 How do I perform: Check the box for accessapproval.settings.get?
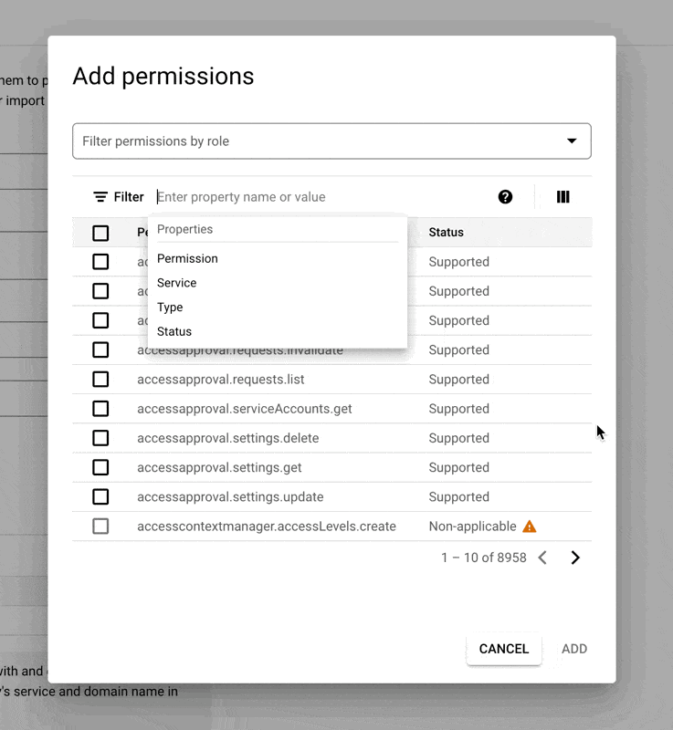pyautogui.click(x=100, y=467)
